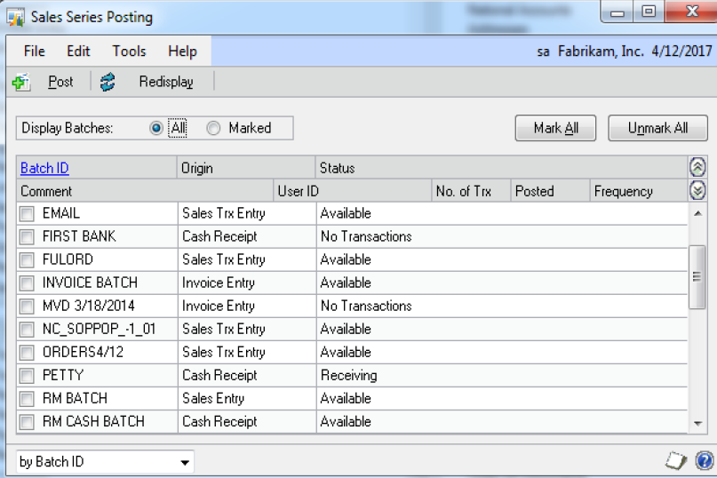Mark the INVOICE BATCH checkbox

tap(28, 283)
